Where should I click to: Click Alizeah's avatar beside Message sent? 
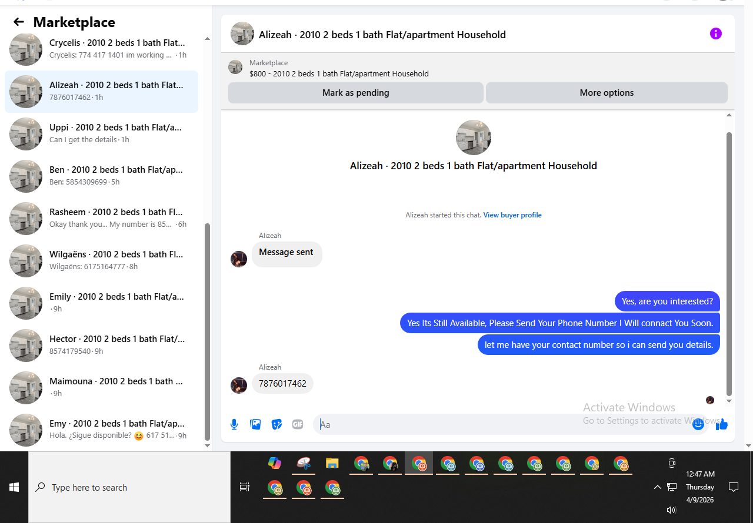click(239, 259)
